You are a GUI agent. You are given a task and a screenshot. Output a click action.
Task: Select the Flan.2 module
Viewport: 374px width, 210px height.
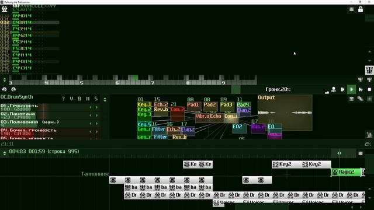(x=244, y=111)
